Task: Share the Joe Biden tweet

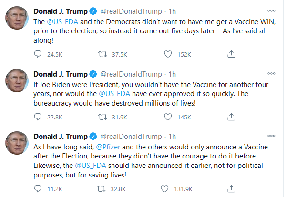Action: click(231, 116)
